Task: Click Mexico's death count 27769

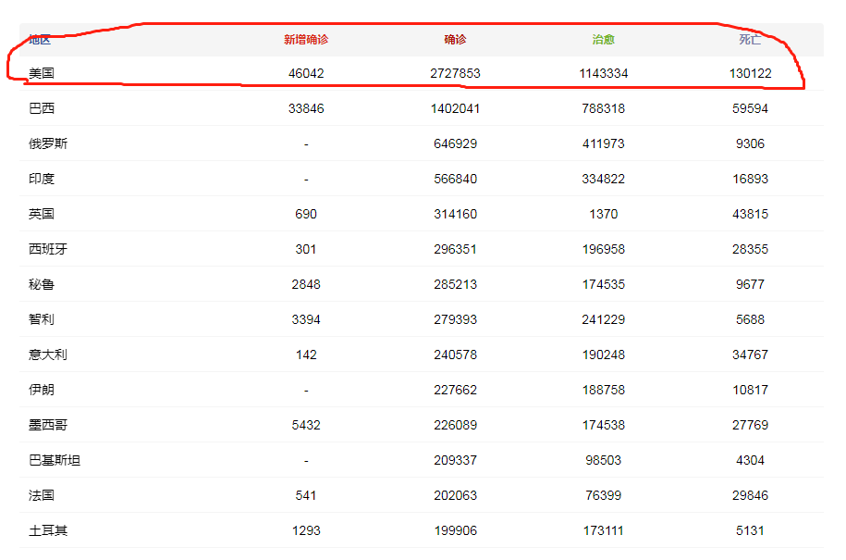Action: pyautogui.click(x=750, y=425)
